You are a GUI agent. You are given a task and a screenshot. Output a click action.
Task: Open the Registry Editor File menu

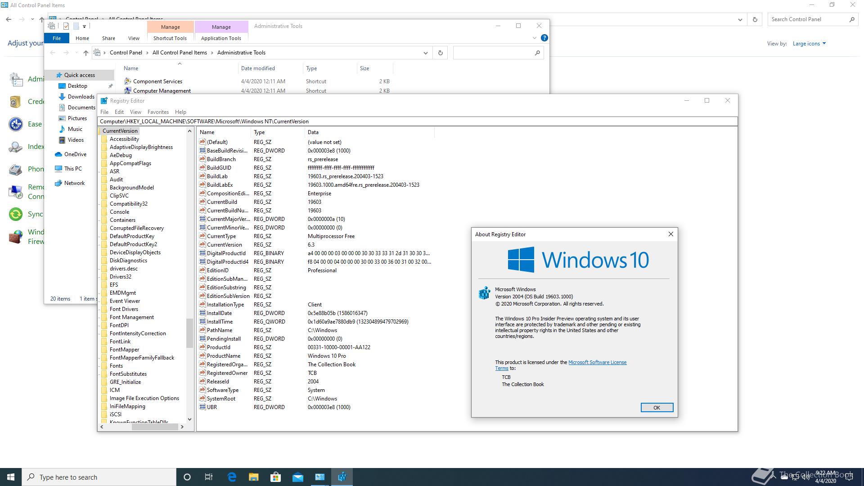click(x=104, y=112)
